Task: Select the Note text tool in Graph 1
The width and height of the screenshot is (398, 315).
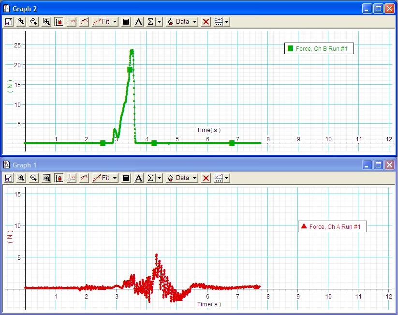Action: (x=139, y=178)
